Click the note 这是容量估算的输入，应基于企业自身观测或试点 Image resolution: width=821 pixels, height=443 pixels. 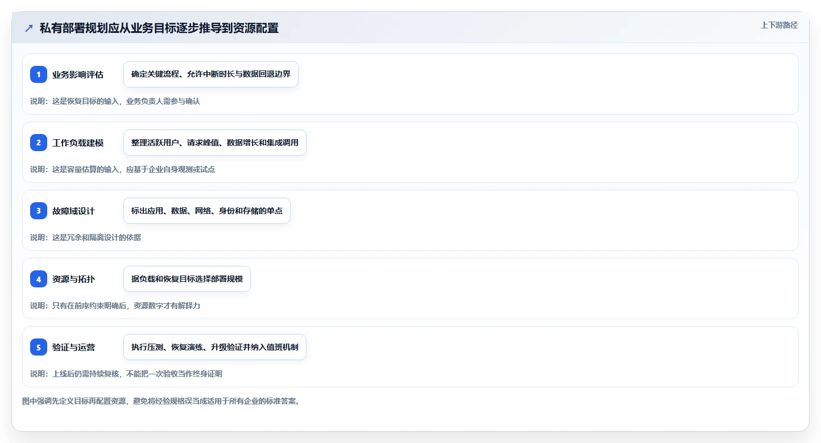[134, 169]
